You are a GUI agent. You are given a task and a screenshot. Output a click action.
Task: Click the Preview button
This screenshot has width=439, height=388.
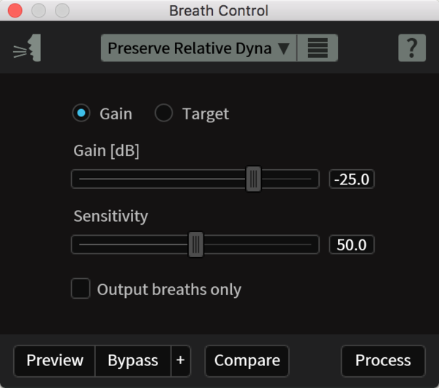pos(55,360)
